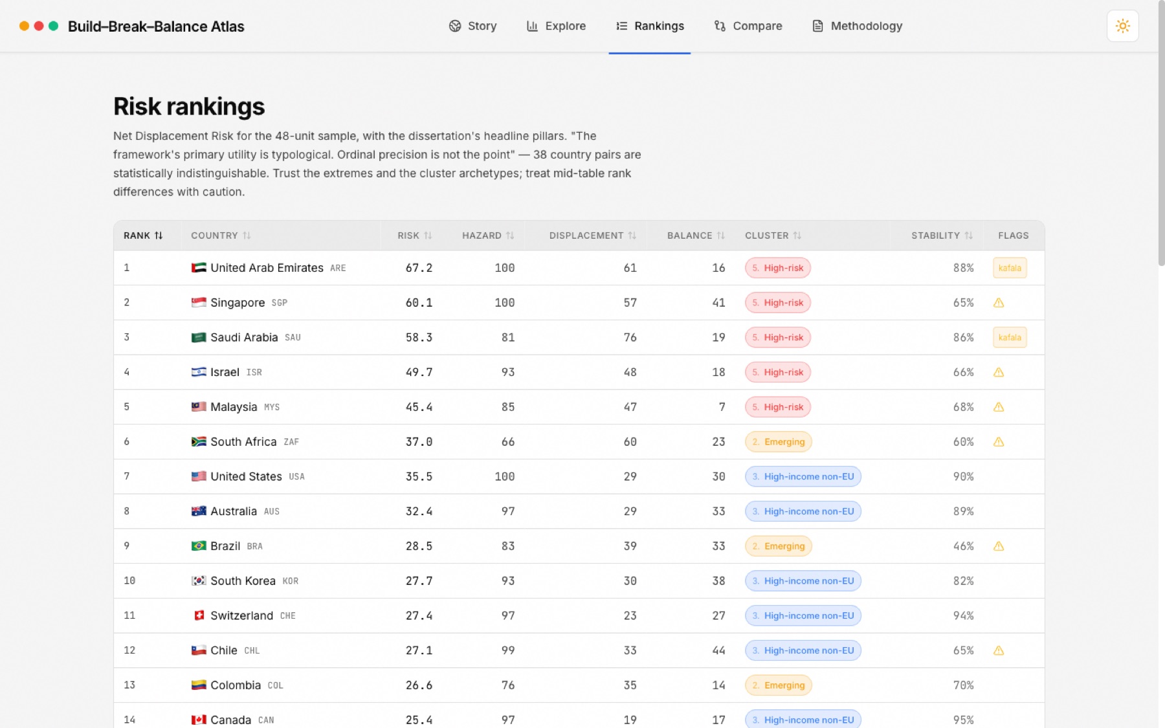
Task: Sort by Cluster column header
Action: tap(773, 236)
